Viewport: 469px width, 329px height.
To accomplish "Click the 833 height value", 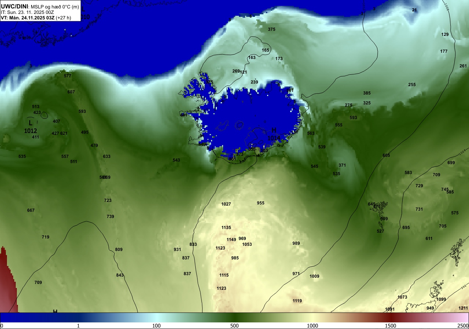I will tap(193, 244).
